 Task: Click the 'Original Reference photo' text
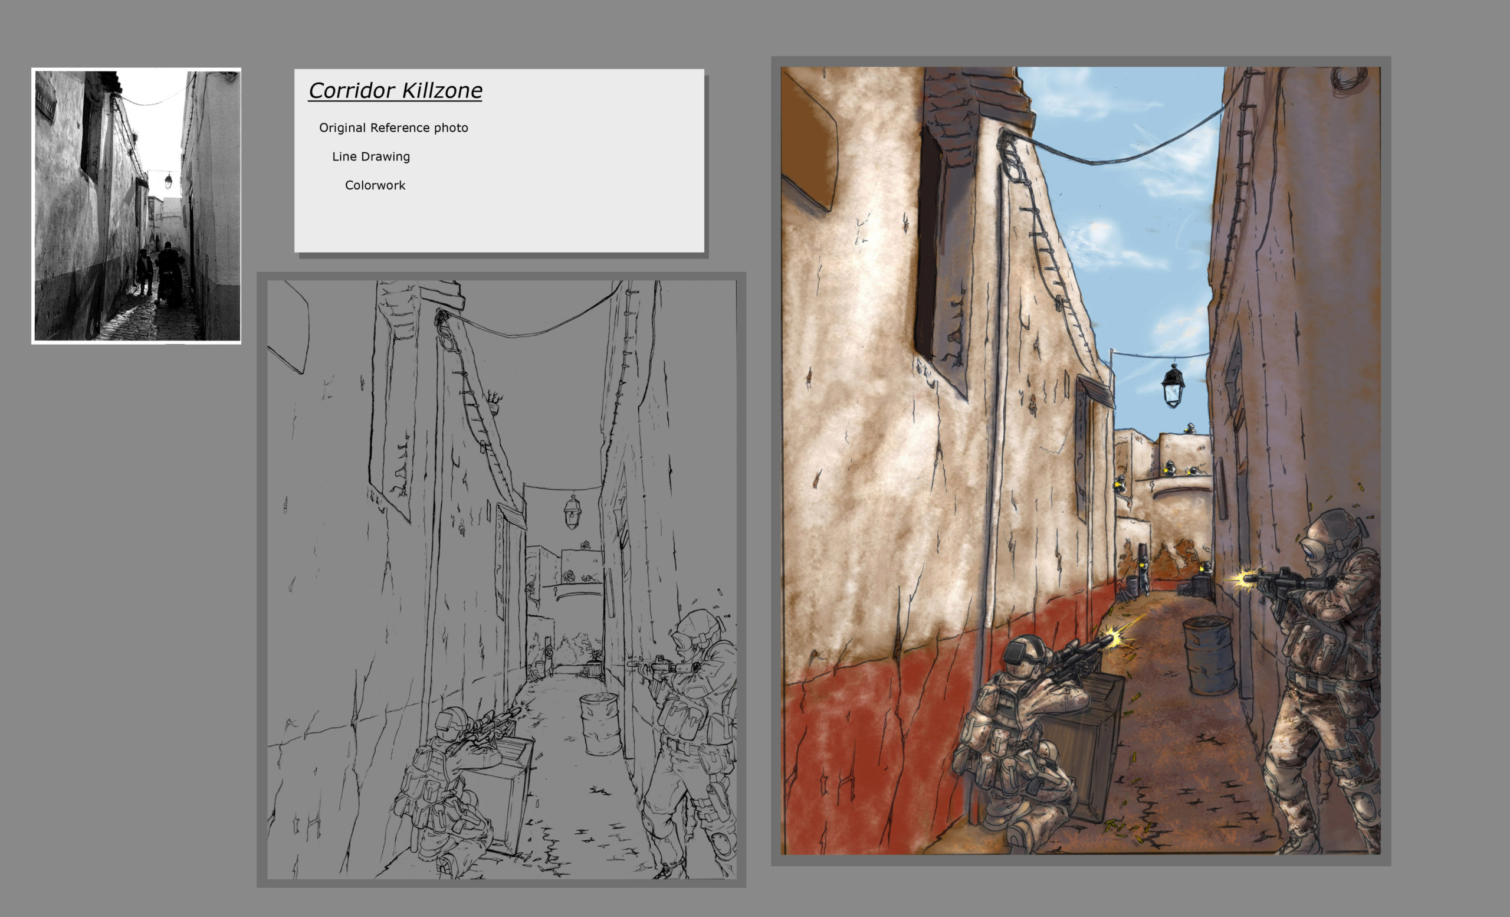[393, 127]
